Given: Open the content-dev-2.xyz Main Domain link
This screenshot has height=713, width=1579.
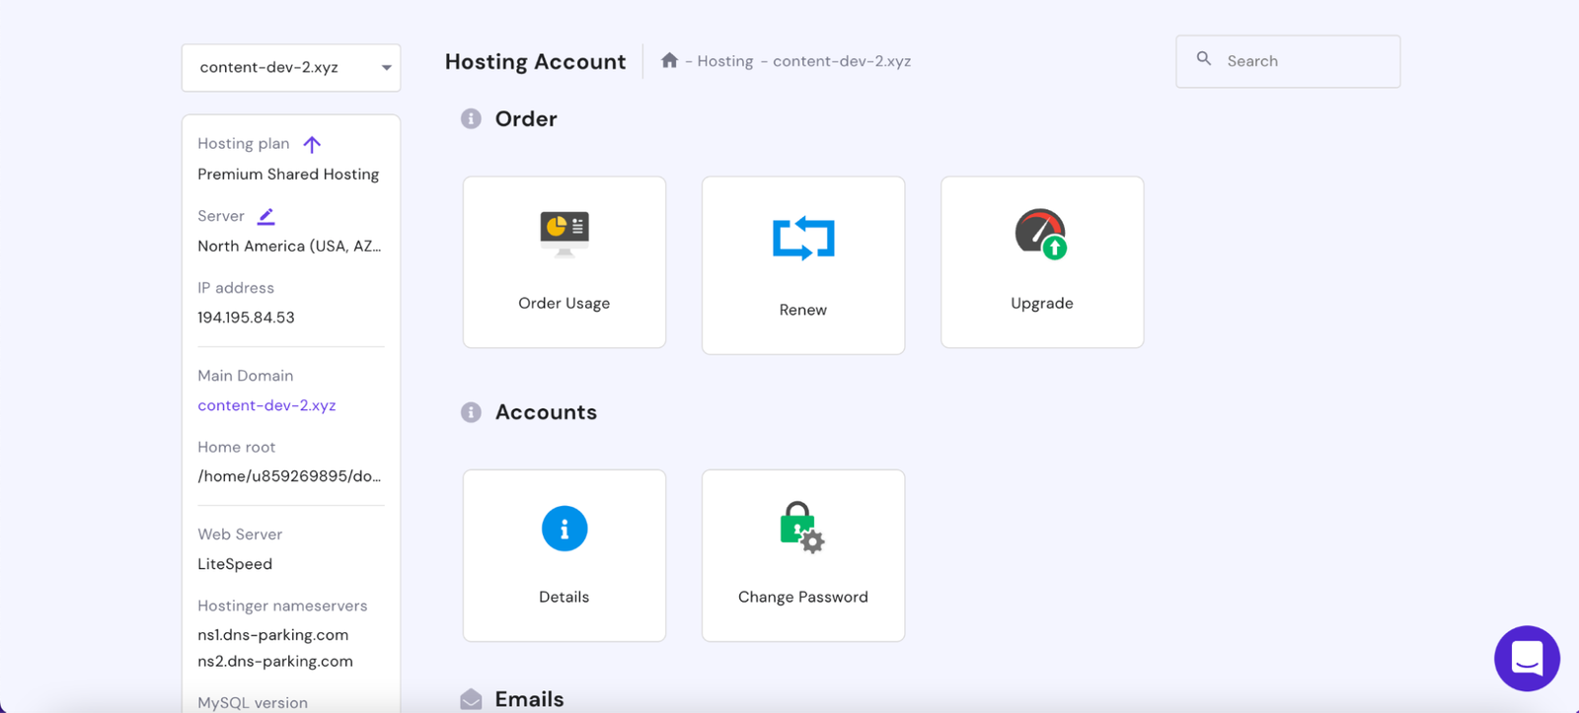Looking at the screenshot, I should 266,405.
